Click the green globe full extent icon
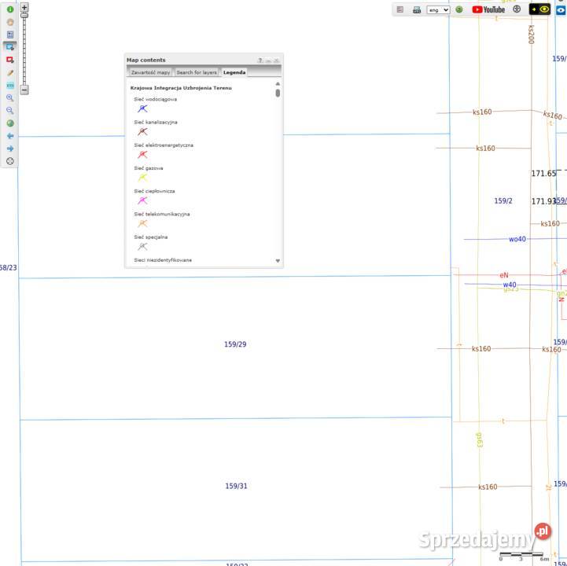The height and width of the screenshot is (566, 567). pos(10,123)
